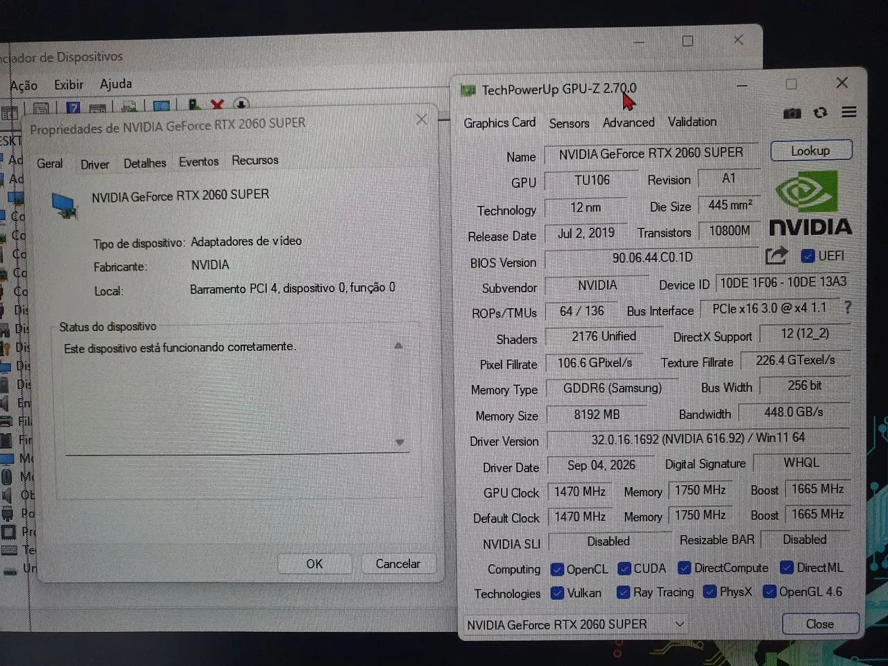Click the Bus Interface question mark icon
The width and height of the screenshot is (888, 666).
coord(847,307)
